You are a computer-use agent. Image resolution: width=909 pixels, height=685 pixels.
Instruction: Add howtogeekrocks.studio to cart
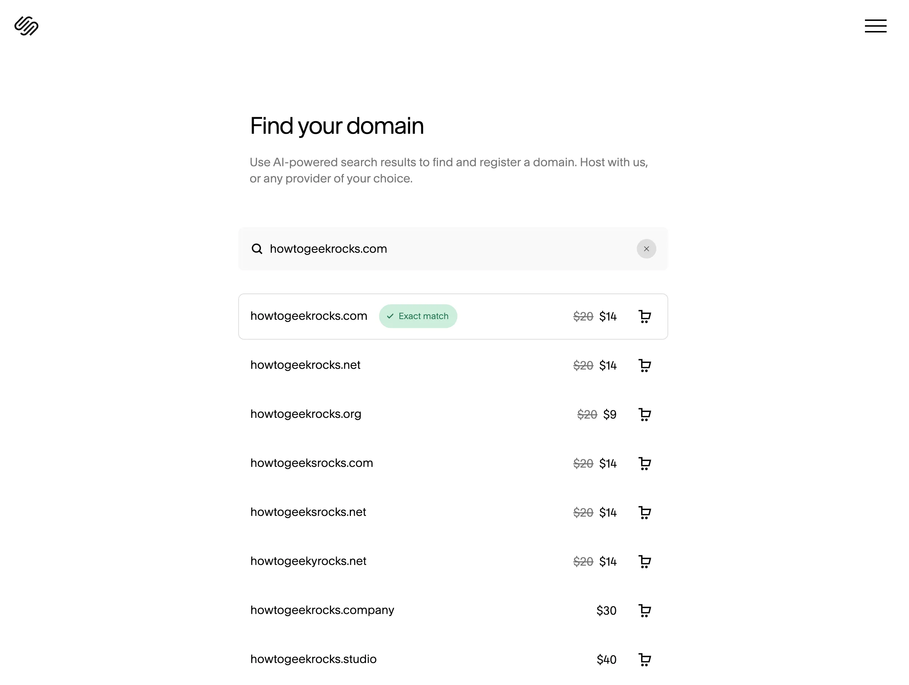(x=644, y=659)
